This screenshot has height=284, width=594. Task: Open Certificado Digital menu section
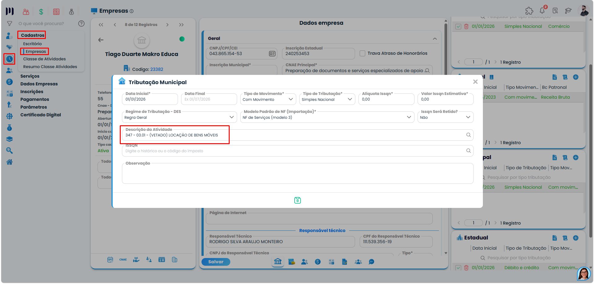(41, 115)
